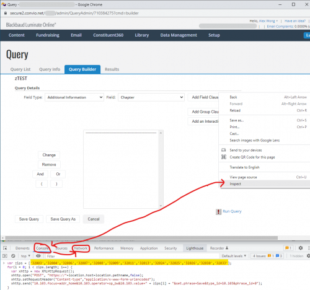The height and width of the screenshot is (290, 310).
Task: Click the Save Query button
Action: tap(29, 219)
